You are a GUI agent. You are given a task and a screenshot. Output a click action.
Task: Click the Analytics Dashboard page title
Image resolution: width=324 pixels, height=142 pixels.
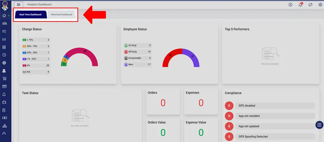pyautogui.click(x=39, y=4)
